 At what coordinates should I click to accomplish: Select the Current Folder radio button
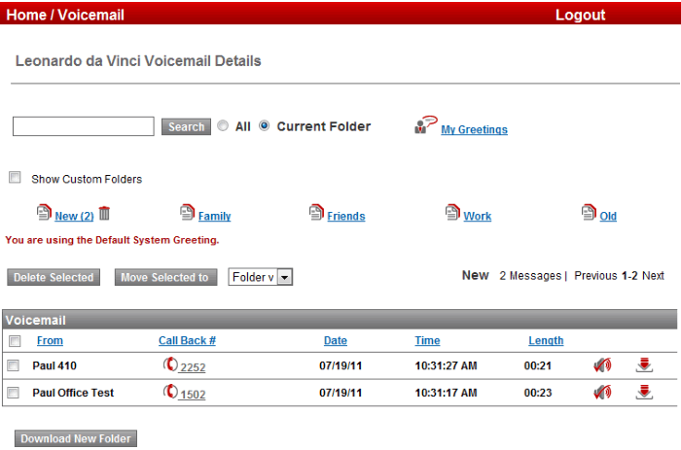(264, 125)
